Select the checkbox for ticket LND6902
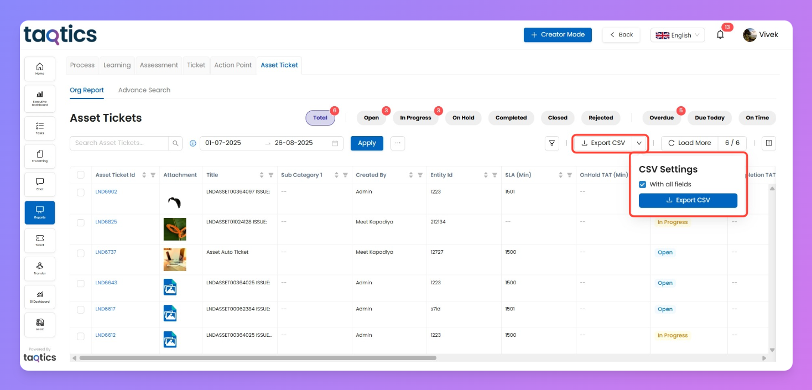 point(81,192)
